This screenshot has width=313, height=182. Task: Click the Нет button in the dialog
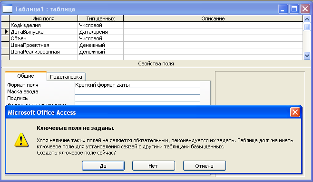tap(154, 166)
